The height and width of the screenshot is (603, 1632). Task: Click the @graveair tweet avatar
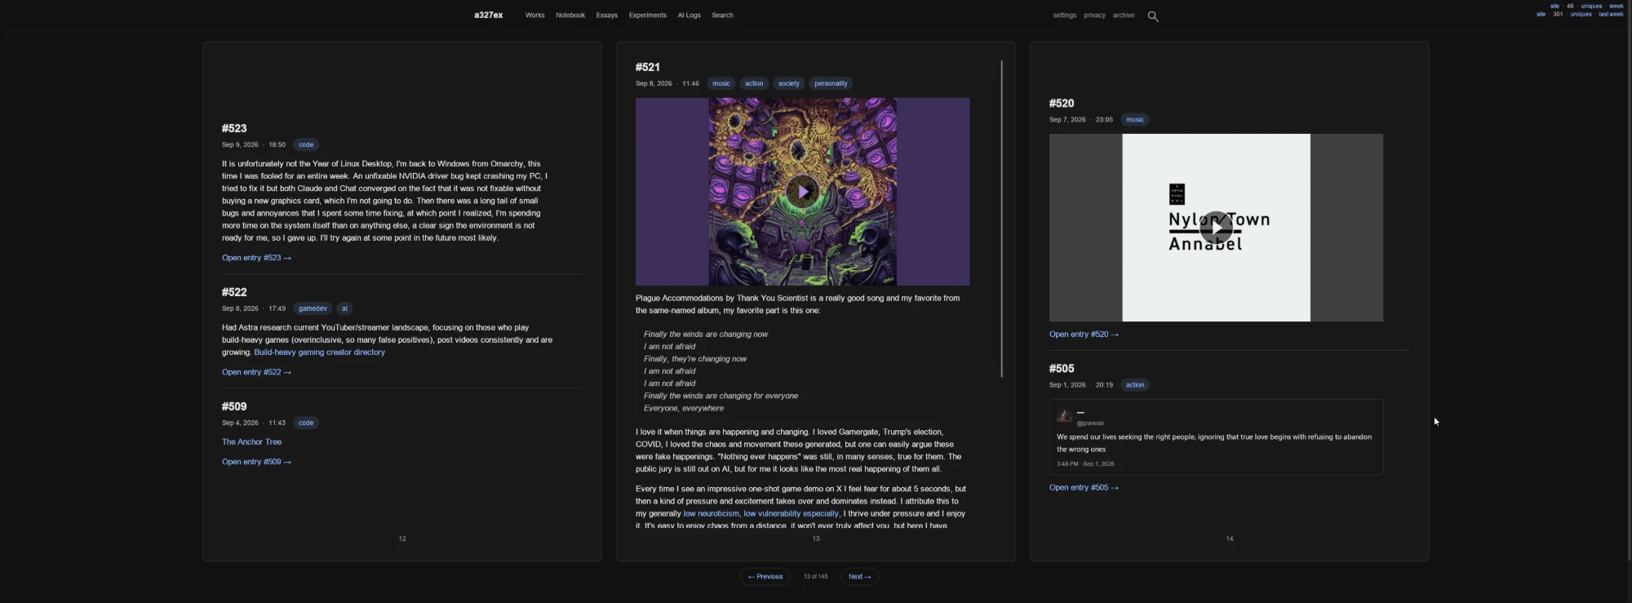point(1064,416)
